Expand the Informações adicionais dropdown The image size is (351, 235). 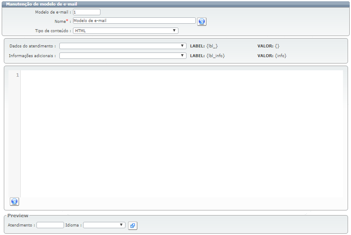coord(123,55)
